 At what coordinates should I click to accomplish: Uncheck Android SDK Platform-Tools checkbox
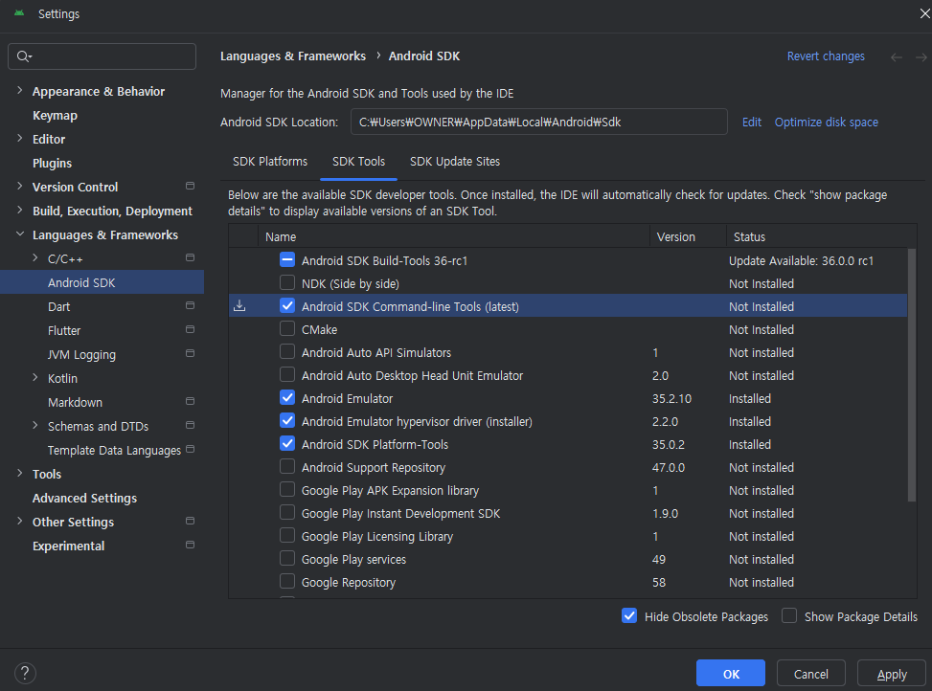pyautogui.click(x=287, y=443)
